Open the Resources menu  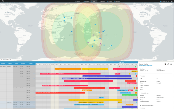86,1
